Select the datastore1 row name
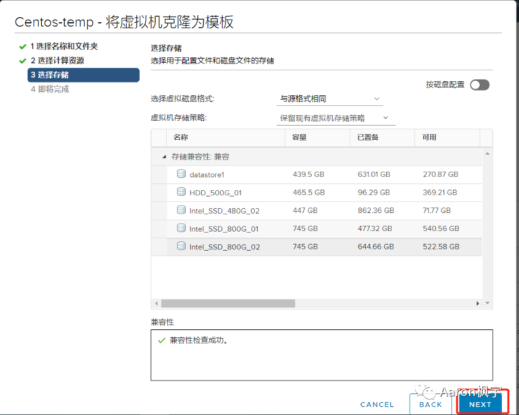Screen dimensions: 519x415 [207, 175]
